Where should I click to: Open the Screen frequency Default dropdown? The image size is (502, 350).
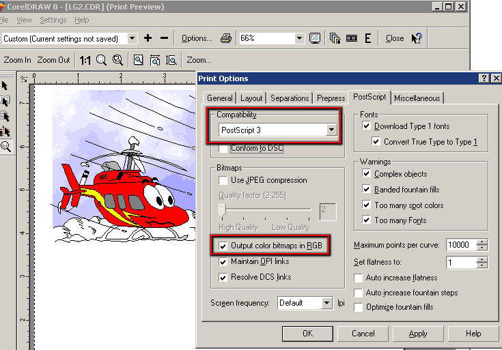click(326, 303)
